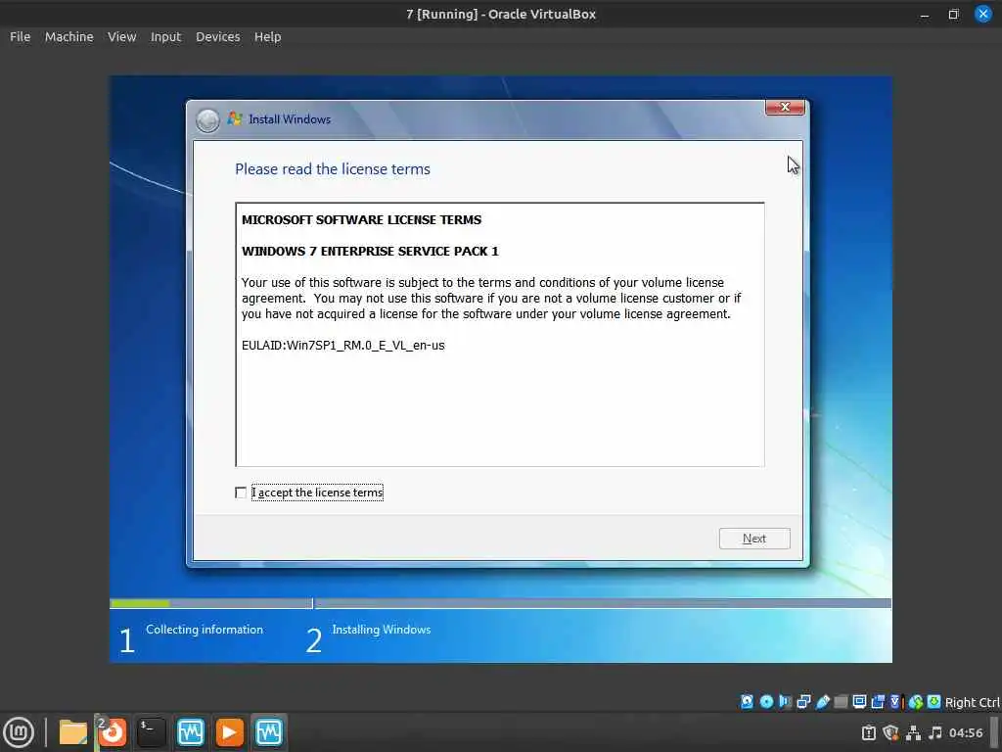Image resolution: width=1002 pixels, height=752 pixels.
Task: Click the Installing Windows step label
Action: [x=382, y=630]
